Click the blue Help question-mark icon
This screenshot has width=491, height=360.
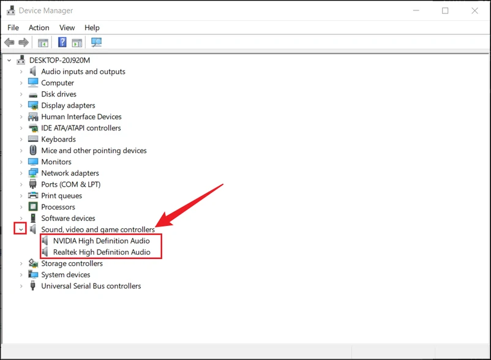tap(62, 42)
